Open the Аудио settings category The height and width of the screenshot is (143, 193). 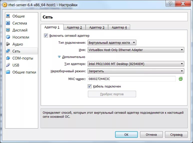tap(21, 44)
